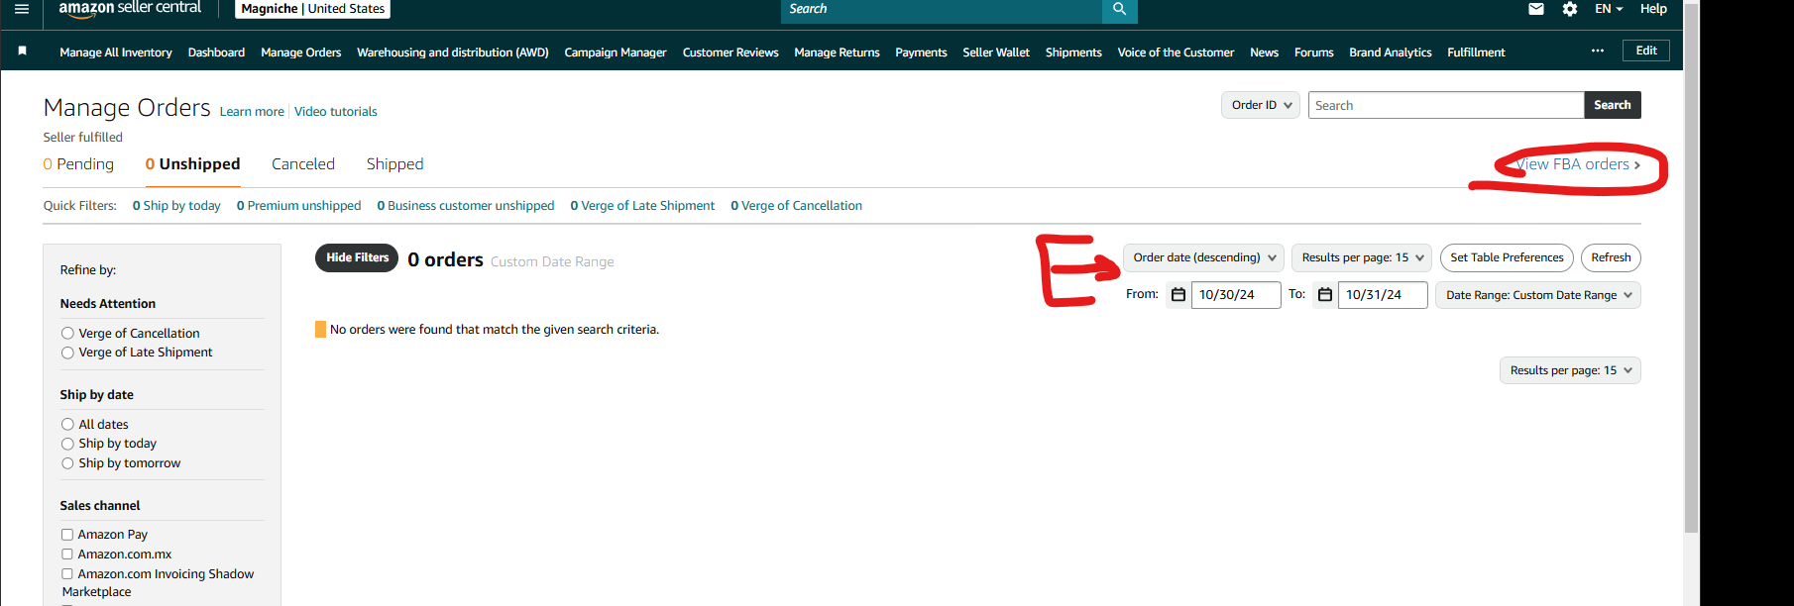Click the Refresh button
Image resolution: width=1794 pixels, height=606 pixels.
tap(1611, 257)
